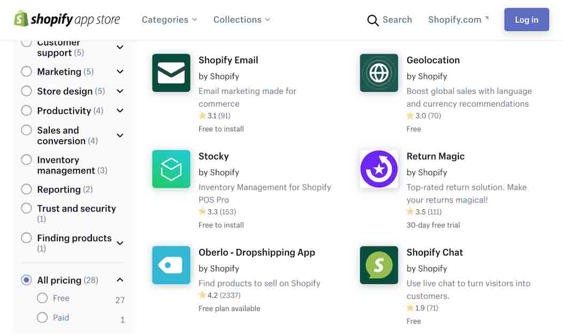Select the Customer support radio button
Viewport: 563px width, 334px height.
(x=26, y=43)
